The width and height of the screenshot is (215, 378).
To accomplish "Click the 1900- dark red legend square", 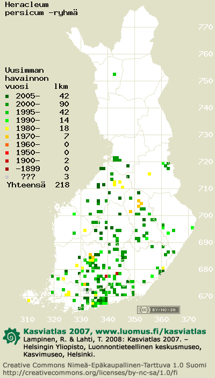I will point(7,161).
